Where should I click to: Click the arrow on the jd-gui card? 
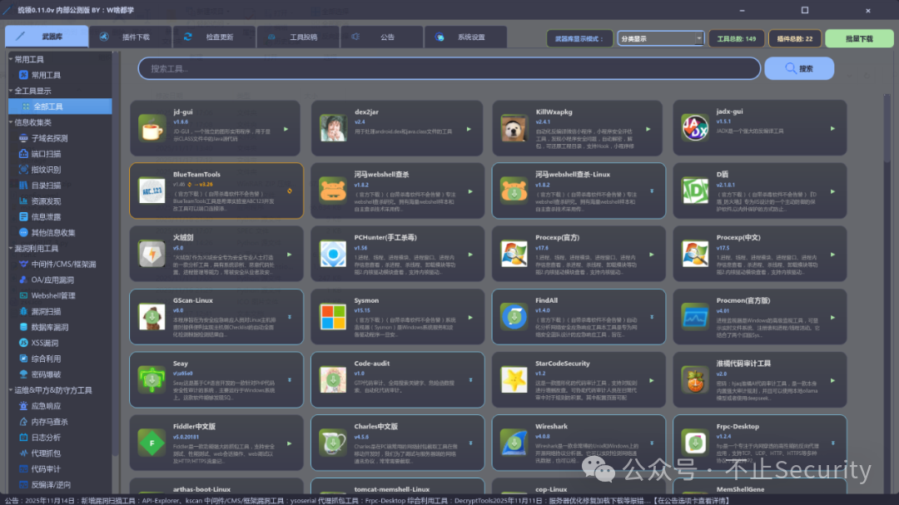pyautogui.click(x=286, y=129)
